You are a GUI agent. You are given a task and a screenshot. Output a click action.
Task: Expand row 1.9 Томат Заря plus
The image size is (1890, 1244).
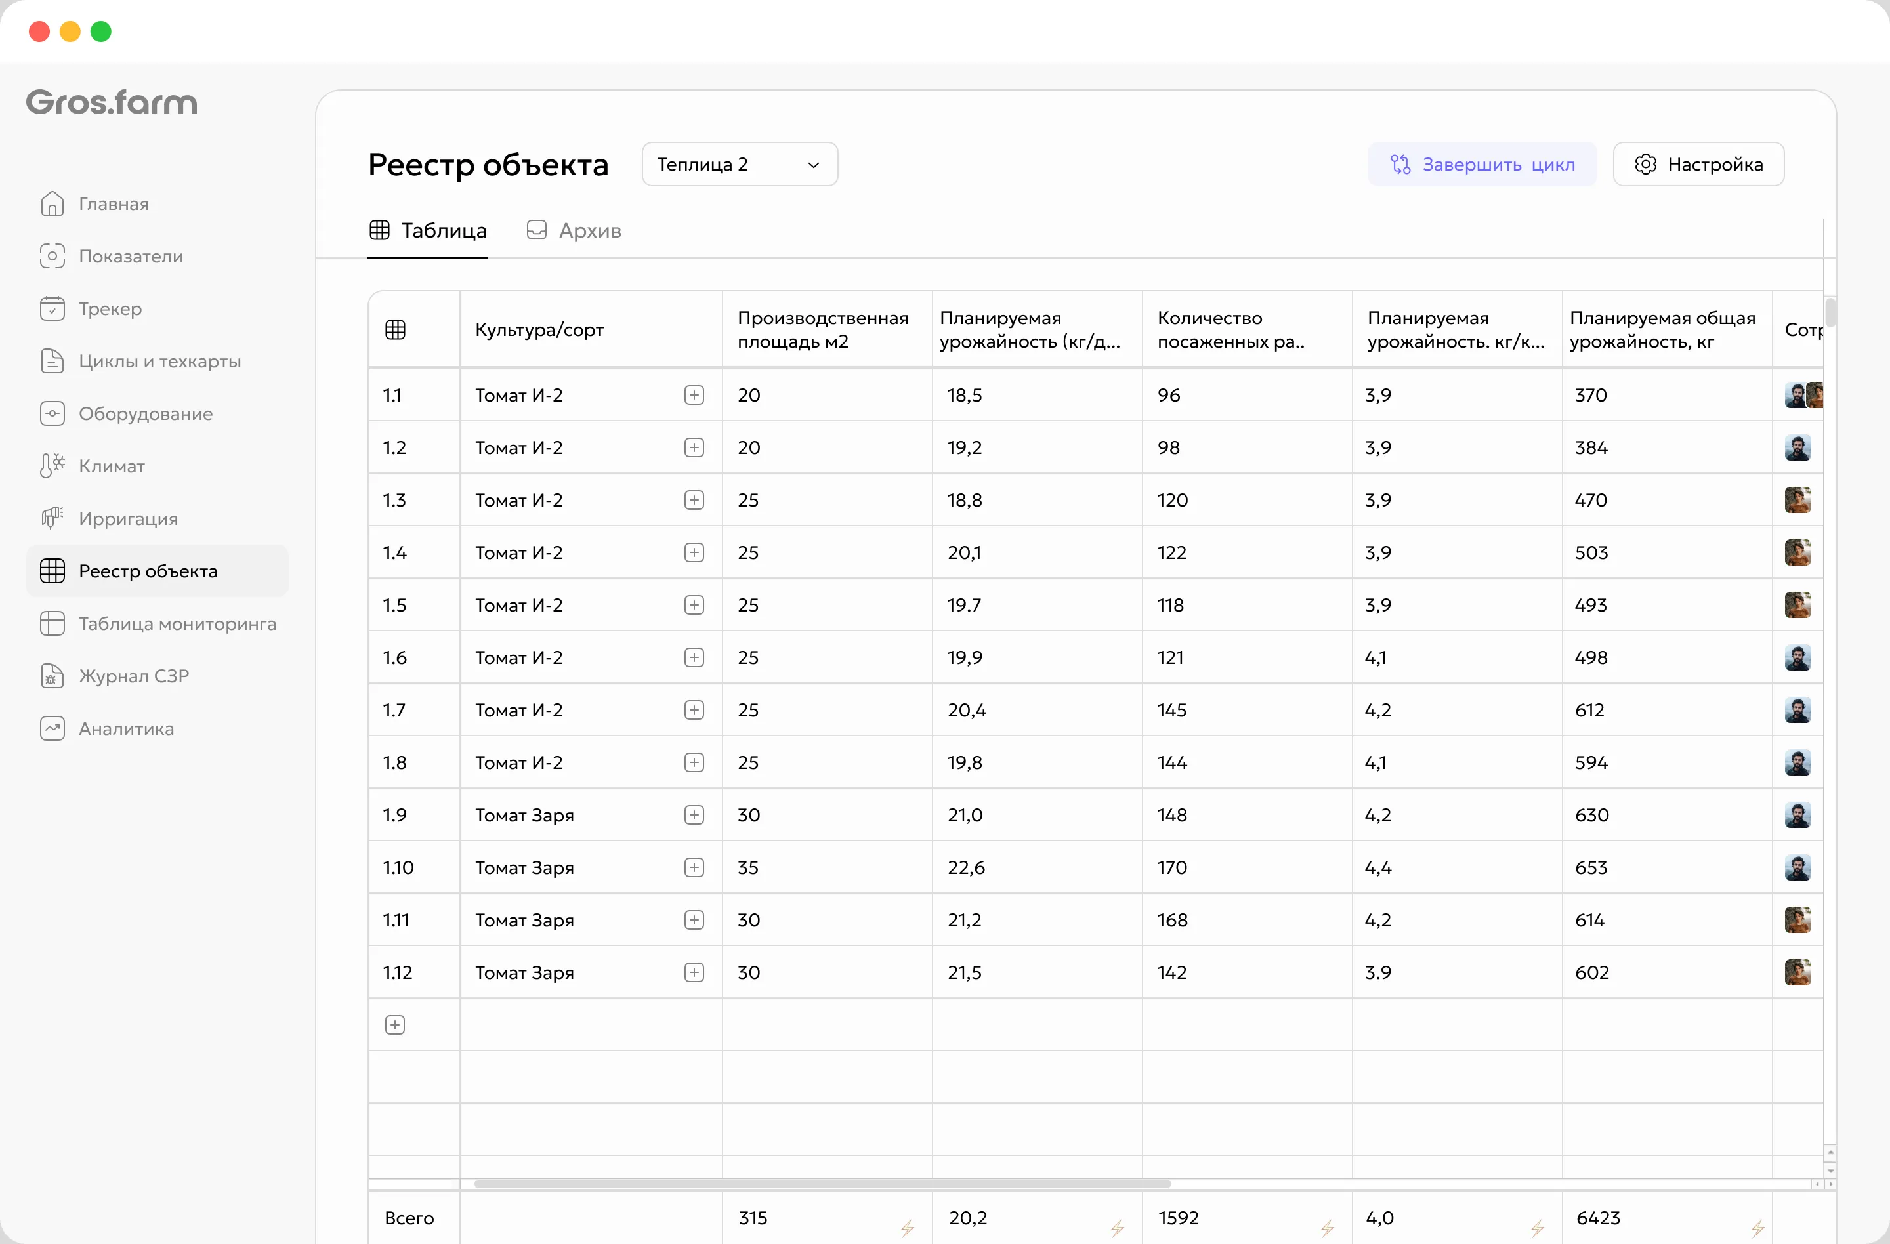tap(694, 814)
